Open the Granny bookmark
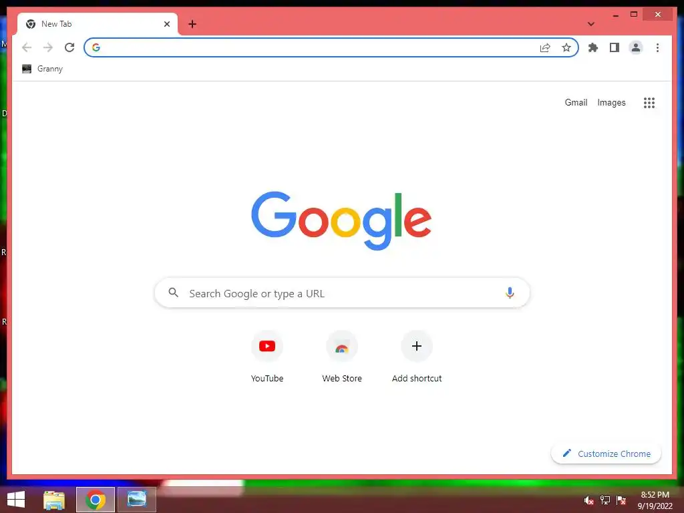The height and width of the screenshot is (513, 684). (42, 69)
